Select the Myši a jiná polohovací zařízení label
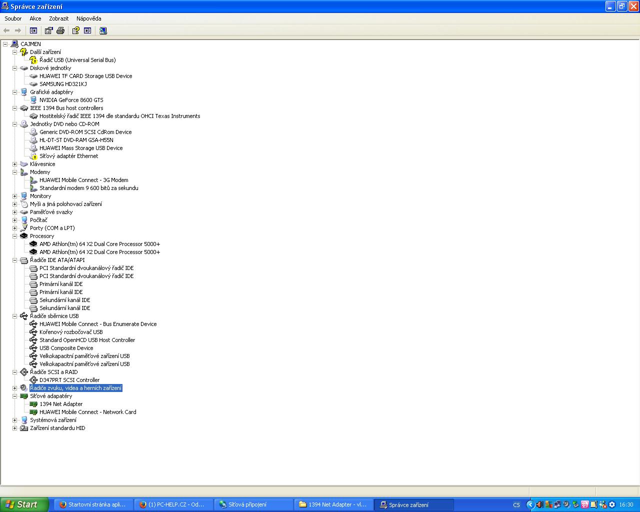Viewport: 640px width, 512px height. click(x=66, y=204)
